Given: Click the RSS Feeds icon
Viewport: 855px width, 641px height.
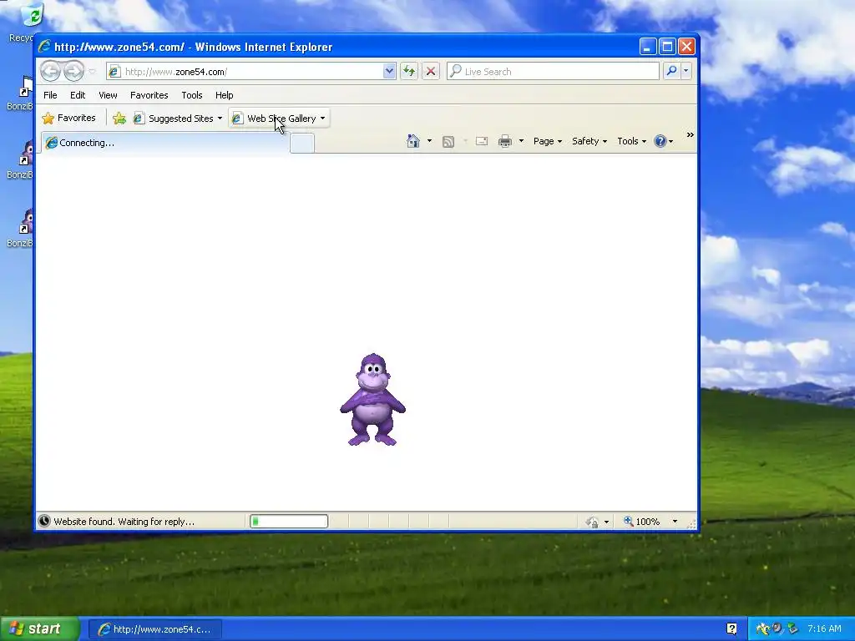Looking at the screenshot, I should tap(448, 142).
